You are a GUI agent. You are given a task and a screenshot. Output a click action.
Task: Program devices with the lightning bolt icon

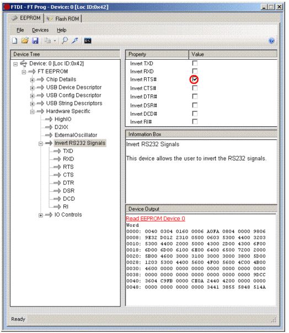75,40
